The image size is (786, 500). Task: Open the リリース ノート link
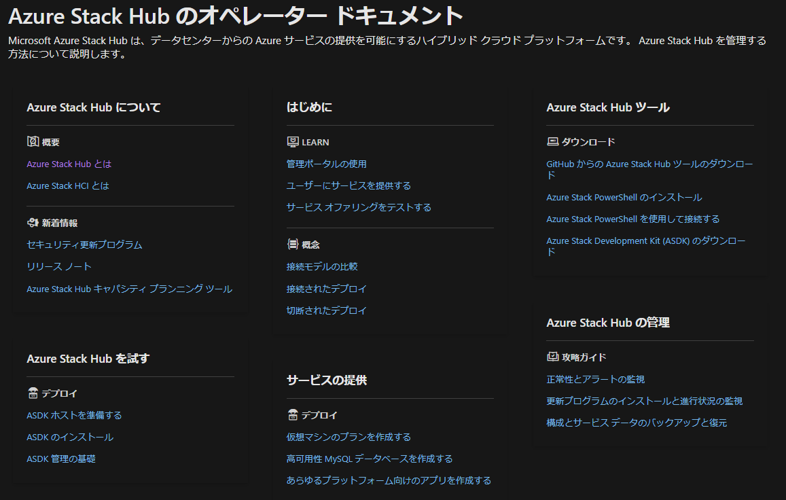pyautogui.click(x=59, y=266)
